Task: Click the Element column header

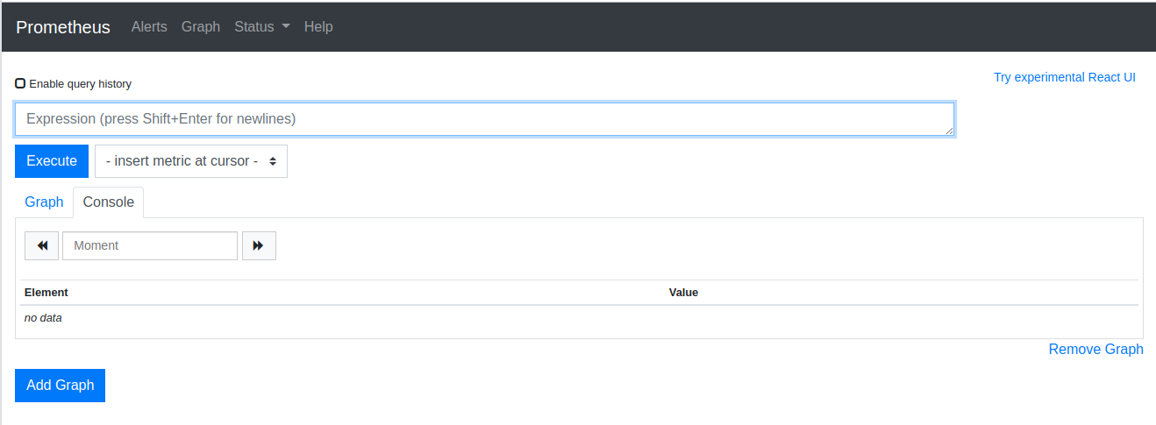Action: [46, 292]
